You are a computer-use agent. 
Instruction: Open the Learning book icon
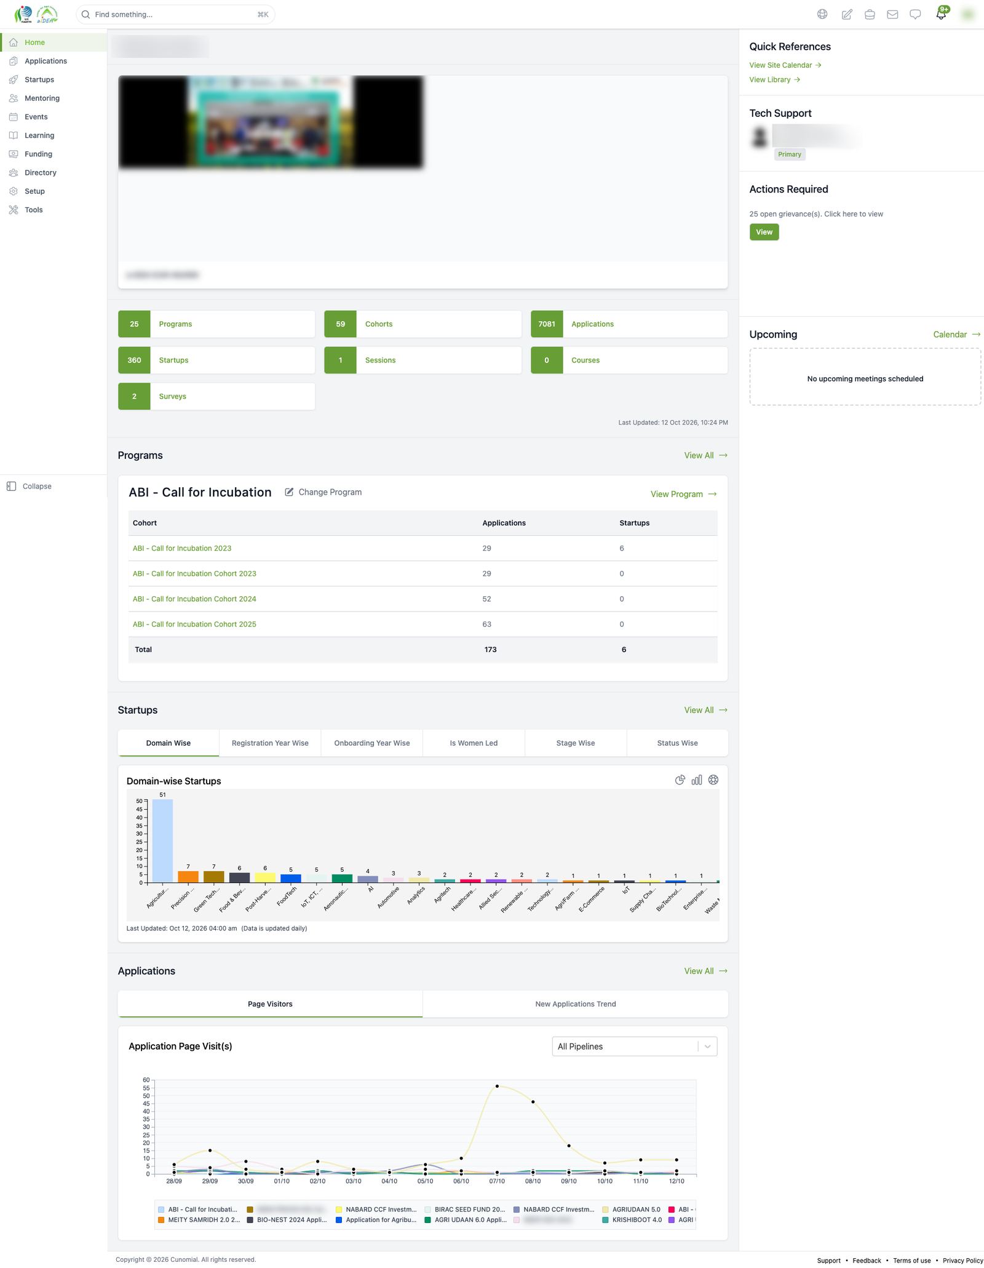pos(14,135)
